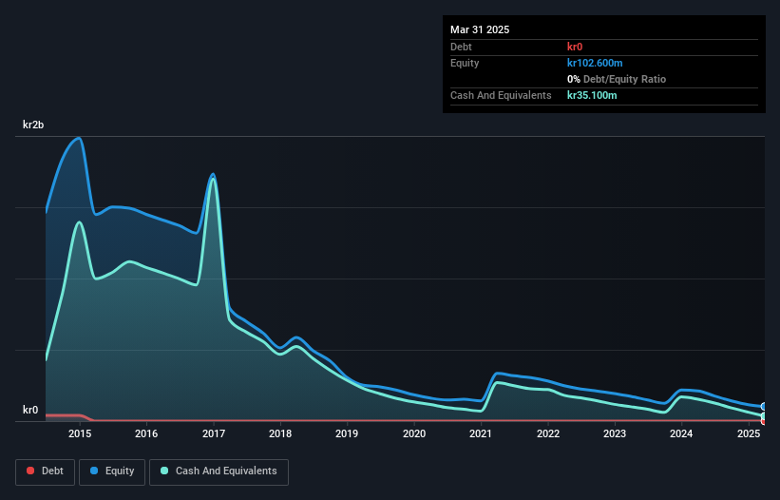This screenshot has height=500, width=780.
Task: Click the kr102.600m equity value
Action: pos(595,63)
